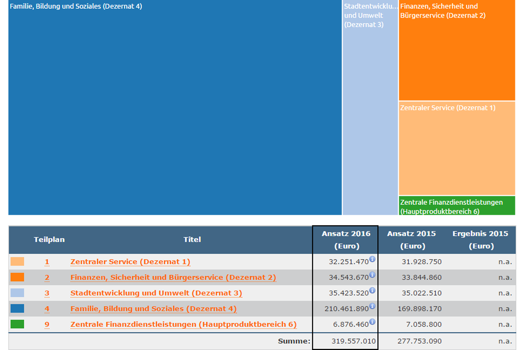The height and width of the screenshot is (350, 525).
Task: Click orange swatch in Finanzen row
Action: coord(17,277)
